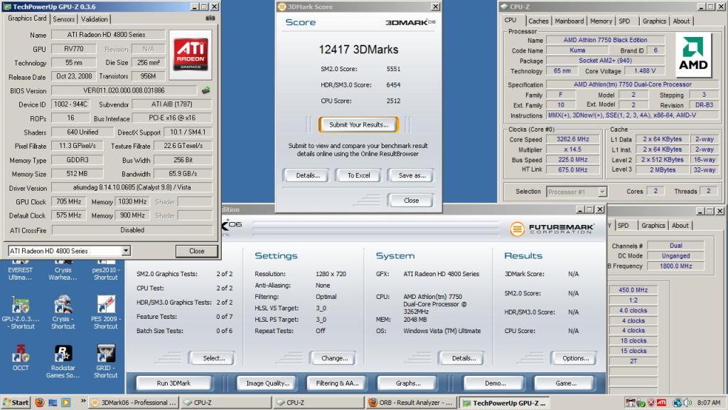728x410 pixels.
Task: Select the CPU tab in CPU-Z
Action: click(x=510, y=20)
